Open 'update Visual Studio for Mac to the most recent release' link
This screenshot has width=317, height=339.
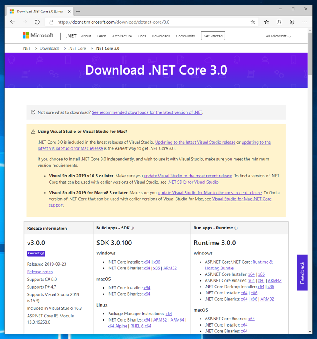pyautogui.click(x=210, y=193)
